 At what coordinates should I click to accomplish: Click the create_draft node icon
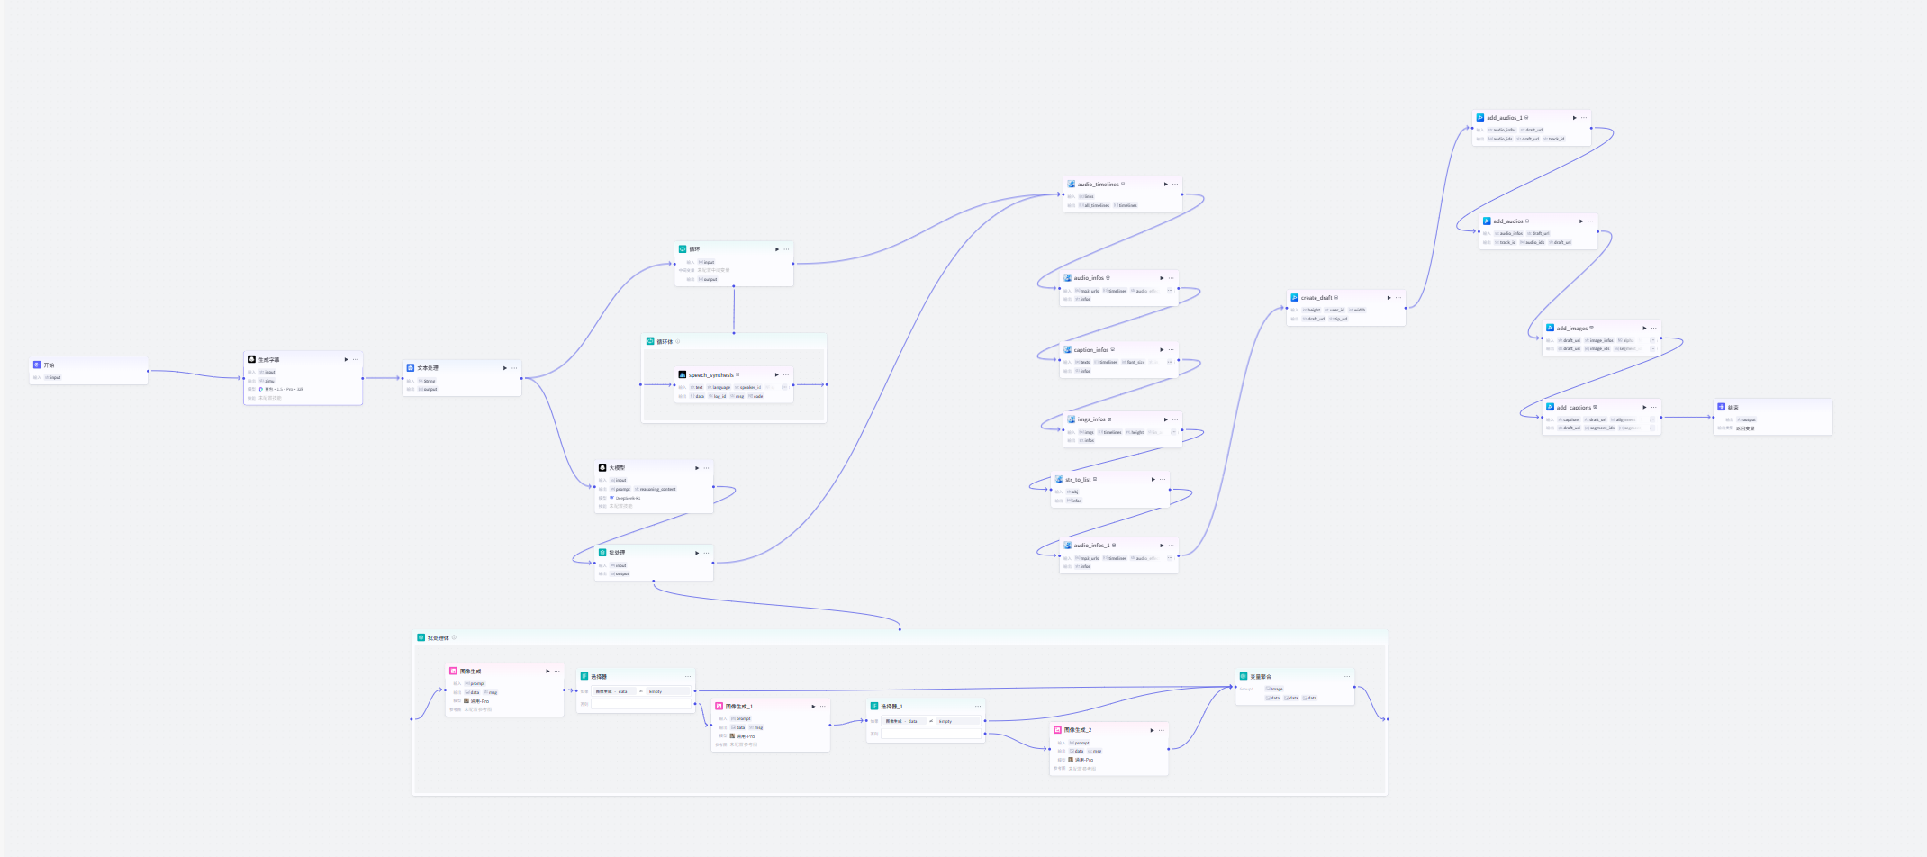1294,297
